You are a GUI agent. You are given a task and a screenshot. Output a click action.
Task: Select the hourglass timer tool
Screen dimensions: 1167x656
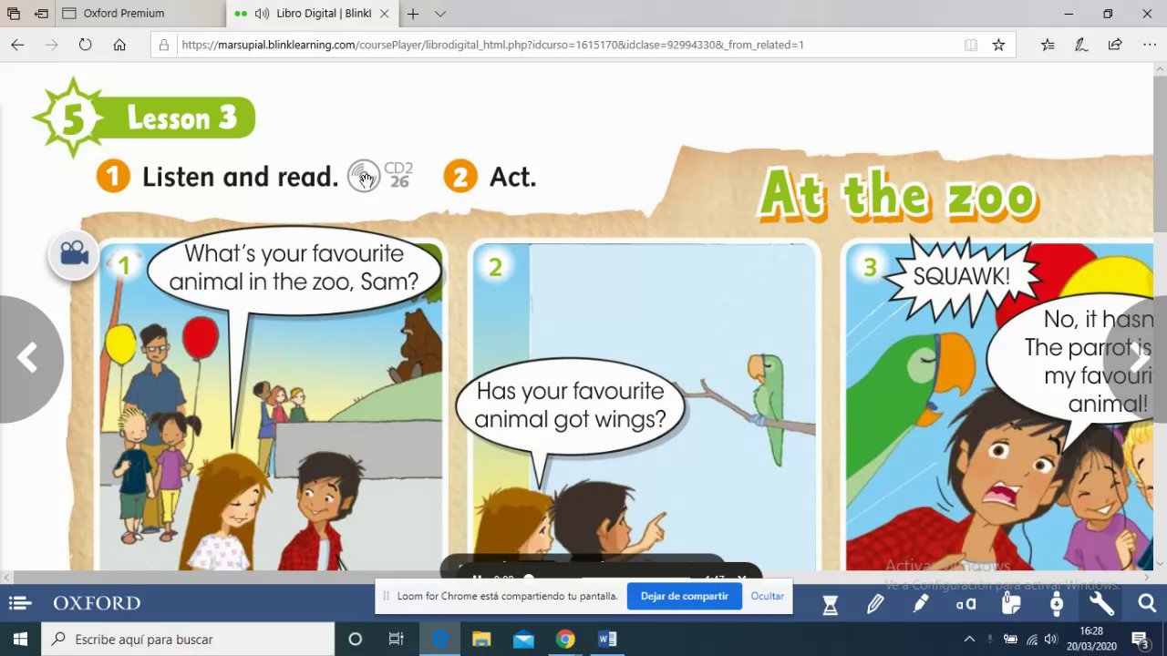click(x=830, y=603)
